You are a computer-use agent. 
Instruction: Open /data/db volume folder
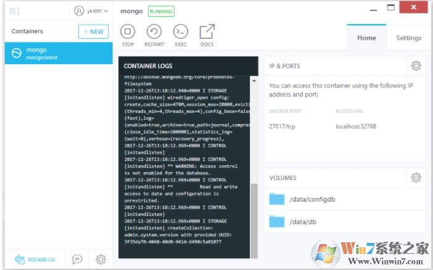point(276,222)
